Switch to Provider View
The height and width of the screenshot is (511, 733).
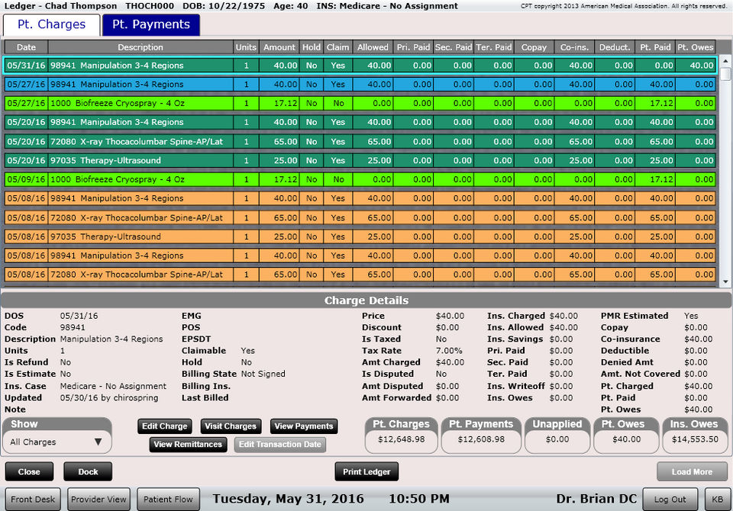coord(98,500)
